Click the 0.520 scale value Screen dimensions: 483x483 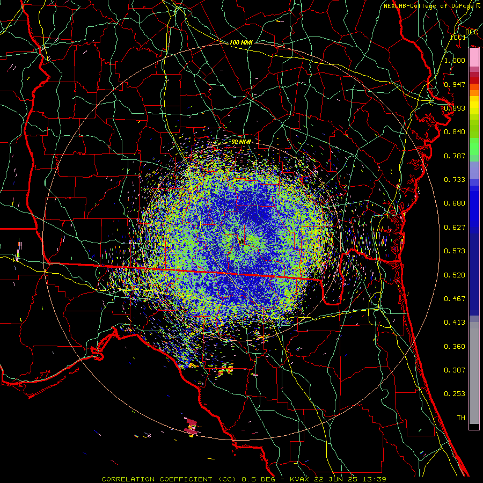click(x=455, y=275)
